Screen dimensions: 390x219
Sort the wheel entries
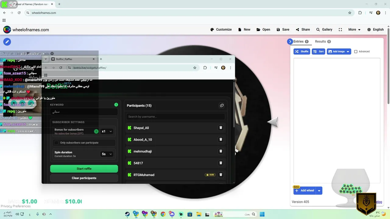(x=318, y=51)
